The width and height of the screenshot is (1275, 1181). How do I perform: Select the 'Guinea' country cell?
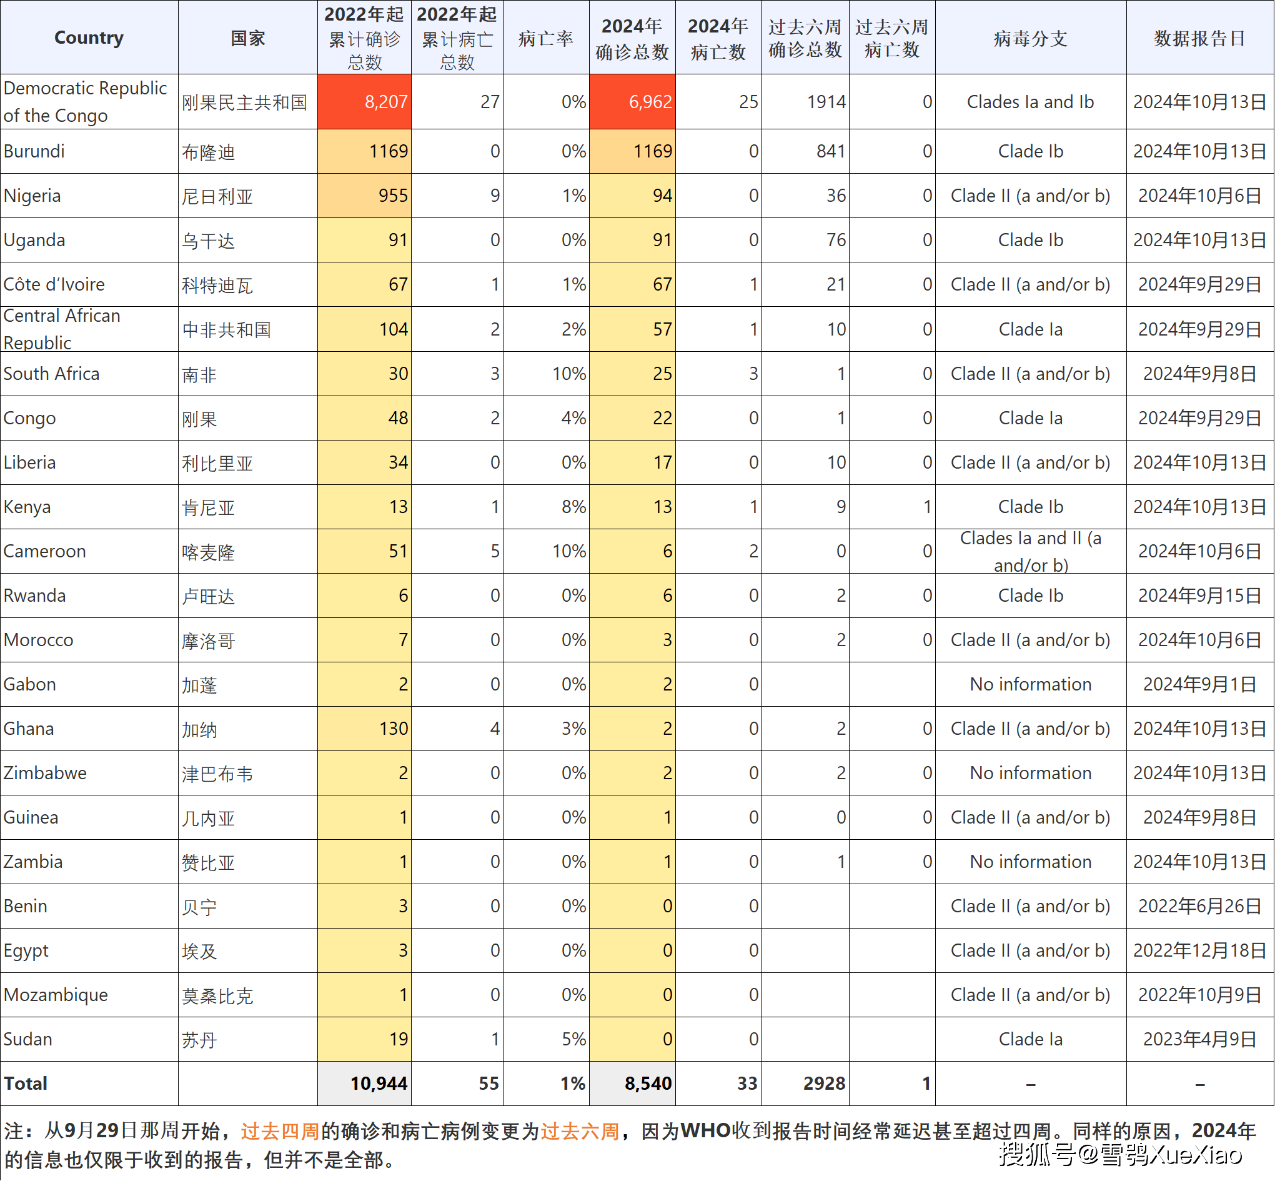coord(89,817)
